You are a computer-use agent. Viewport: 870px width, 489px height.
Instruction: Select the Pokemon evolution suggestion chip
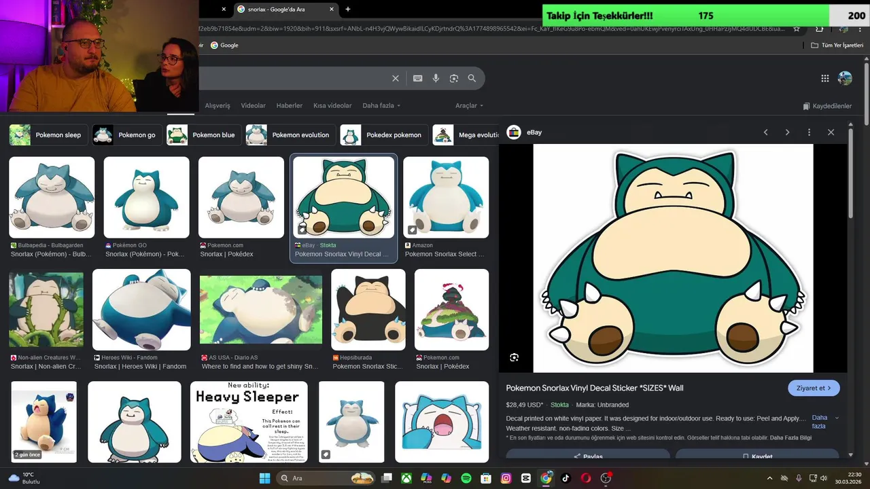pos(290,134)
